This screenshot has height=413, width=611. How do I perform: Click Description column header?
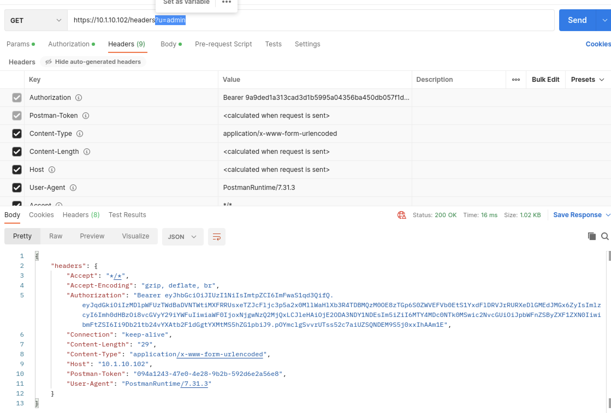(434, 80)
